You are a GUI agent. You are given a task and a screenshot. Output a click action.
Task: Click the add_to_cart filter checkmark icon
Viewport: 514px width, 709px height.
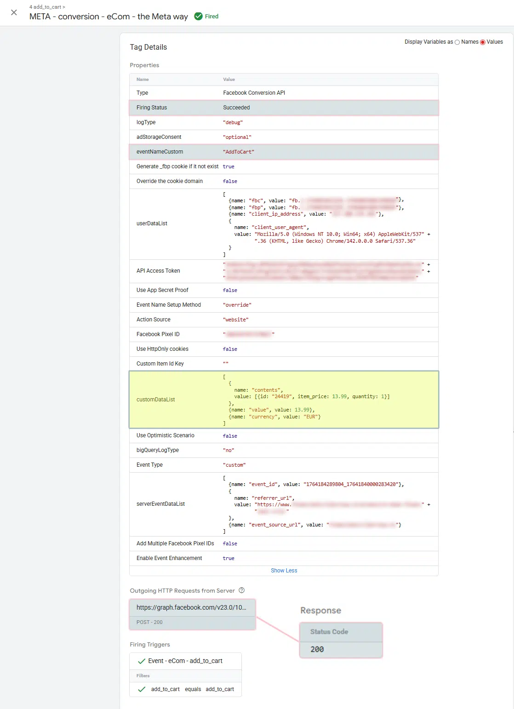(x=142, y=689)
